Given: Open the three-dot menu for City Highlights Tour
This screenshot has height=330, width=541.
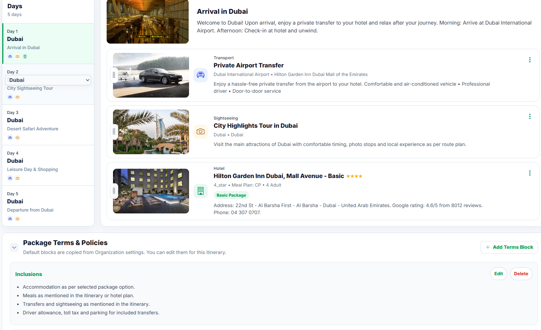Looking at the screenshot, I should pyautogui.click(x=529, y=117).
